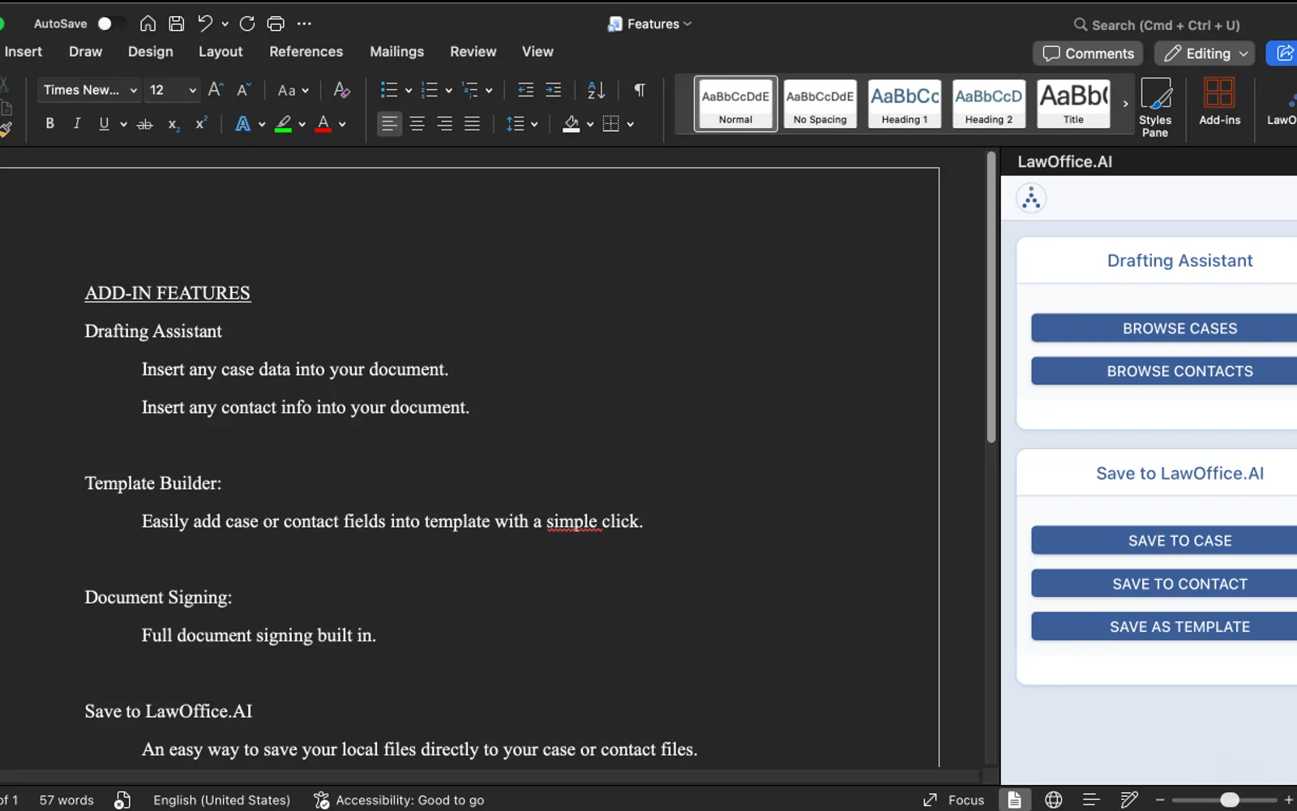The image size is (1297, 811).
Task: Click the Save disk icon
Action: pyautogui.click(x=176, y=24)
